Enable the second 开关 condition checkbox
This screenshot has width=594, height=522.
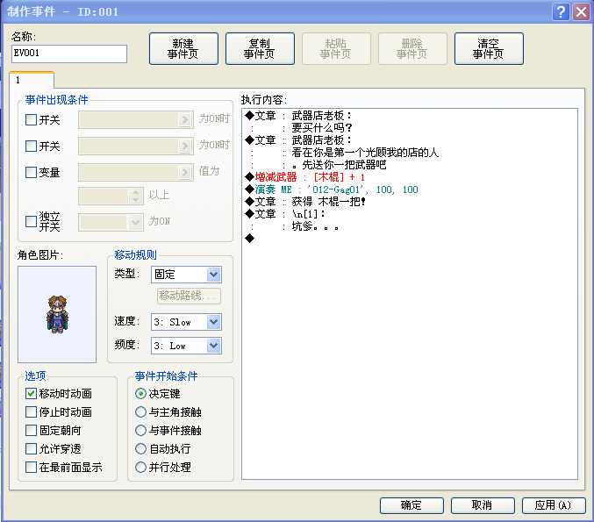[x=31, y=146]
